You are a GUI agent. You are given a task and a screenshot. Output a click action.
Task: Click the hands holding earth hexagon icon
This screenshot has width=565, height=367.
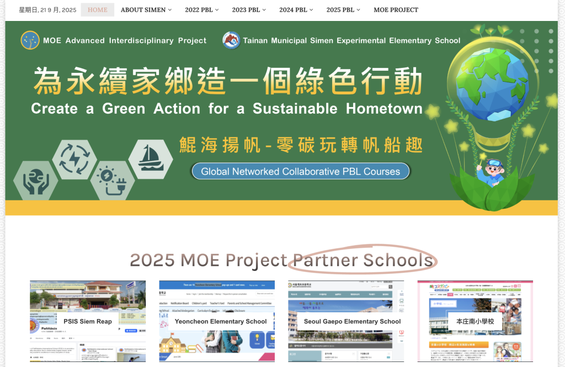(35, 180)
